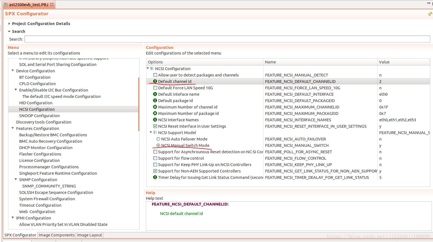The height and width of the screenshot is (242, 433).
Task: Switch to SPX Configurator bottom tab
Action: click(20, 235)
